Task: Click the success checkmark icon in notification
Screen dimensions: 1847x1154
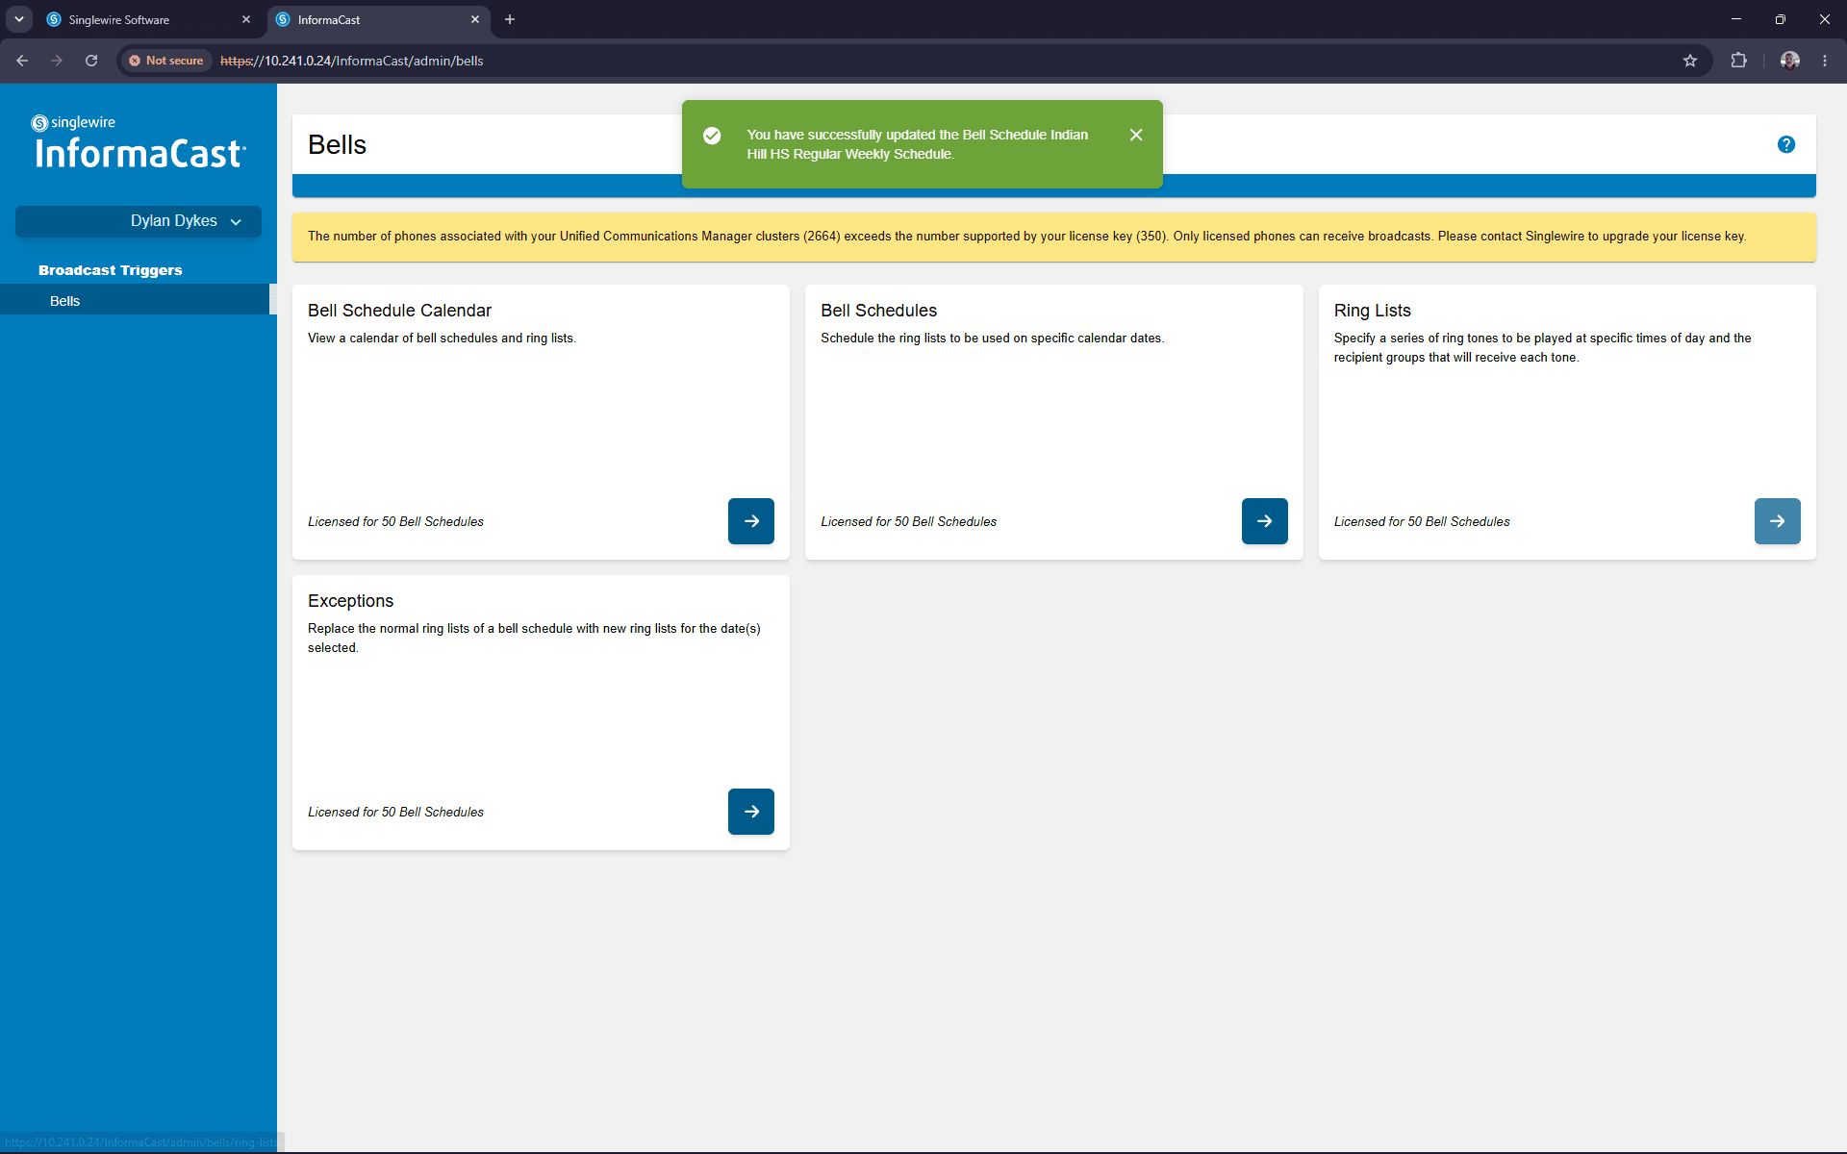Action: 712,136
